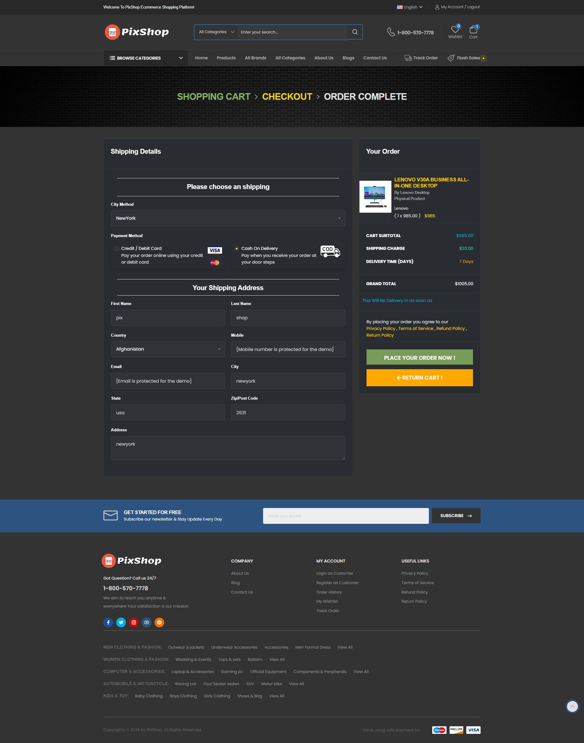Open the Country Afghanistan dropdown

(x=168, y=349)
